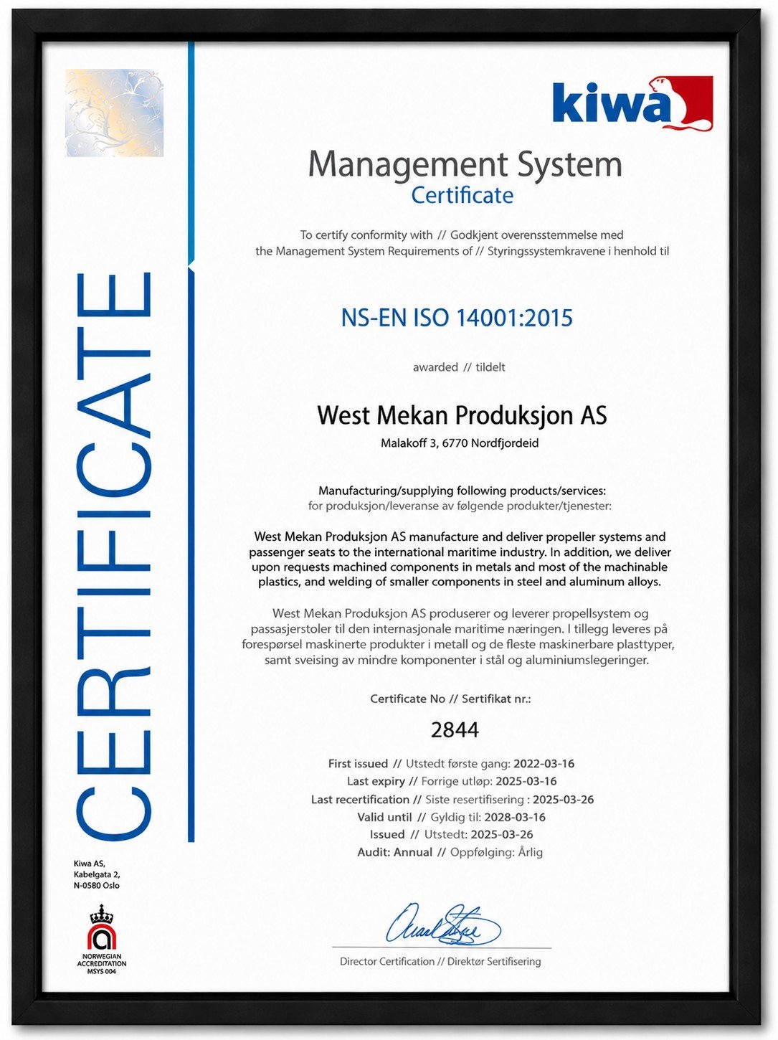Click 'To certify conformity with' line

click(462, 235)
